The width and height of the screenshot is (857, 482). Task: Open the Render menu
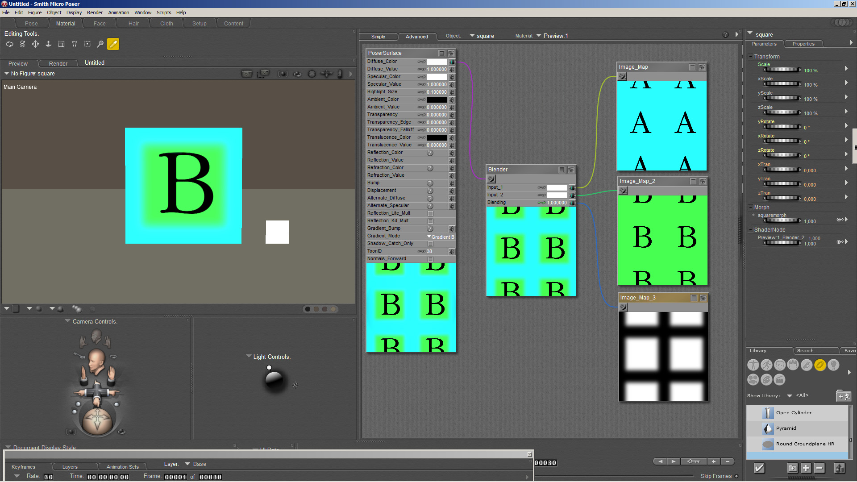click(x=94, y=12)
